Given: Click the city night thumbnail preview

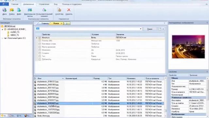Looking at the screenshot, I should tap(188, 47).
